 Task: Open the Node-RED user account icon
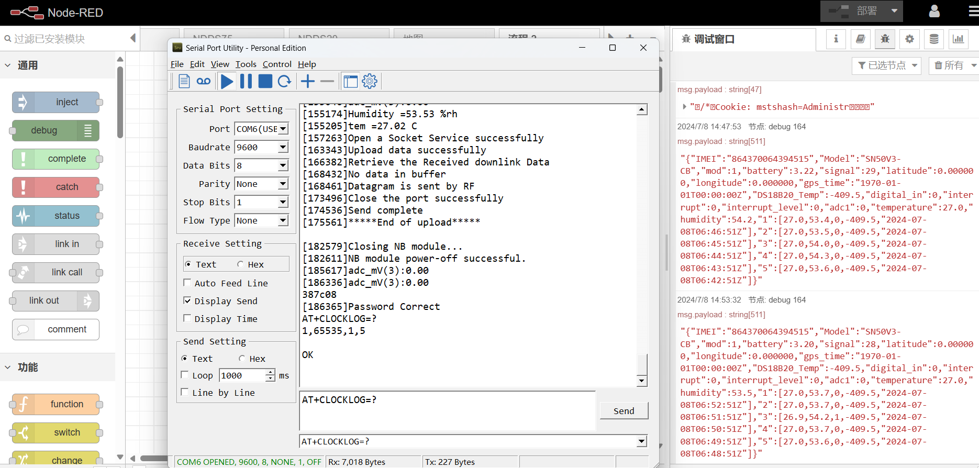pyautogui.click(x=934, y=11)
